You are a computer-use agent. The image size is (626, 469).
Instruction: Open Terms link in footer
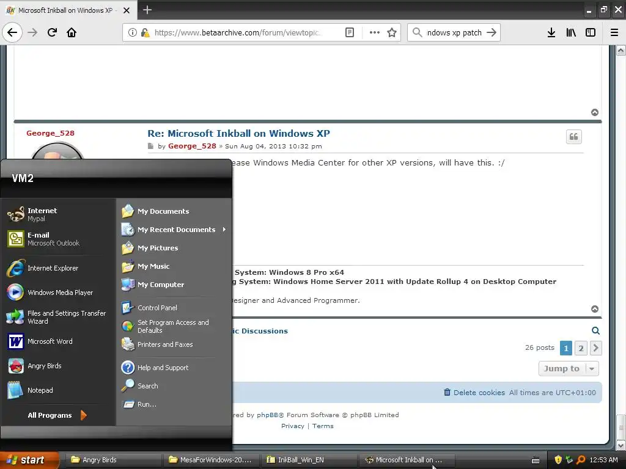tap(323, 426)
